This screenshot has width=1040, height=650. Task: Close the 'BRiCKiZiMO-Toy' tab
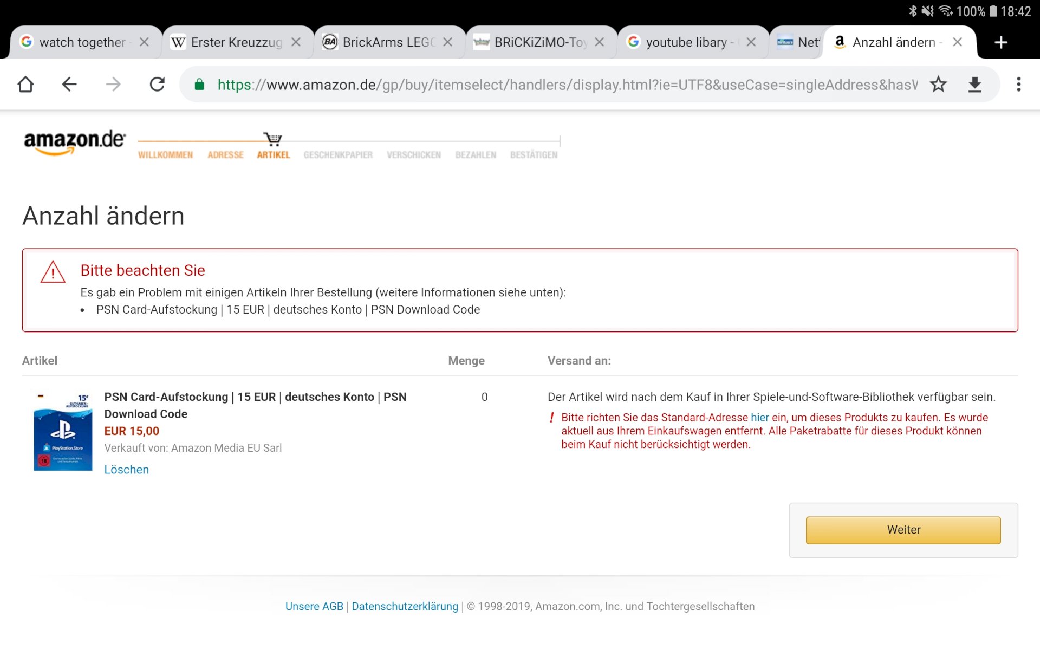[599, 42]
